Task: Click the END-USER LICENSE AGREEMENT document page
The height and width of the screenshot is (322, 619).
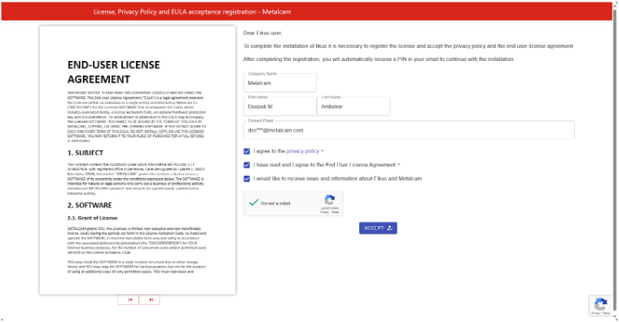Action: [138, 160]
